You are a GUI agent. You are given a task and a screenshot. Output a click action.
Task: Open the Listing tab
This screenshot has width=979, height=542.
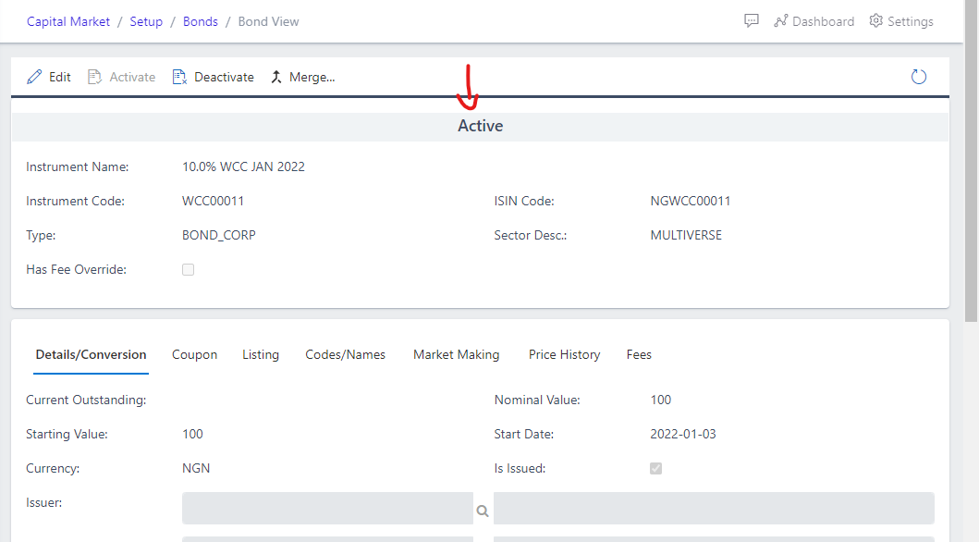tap(261, 354)
